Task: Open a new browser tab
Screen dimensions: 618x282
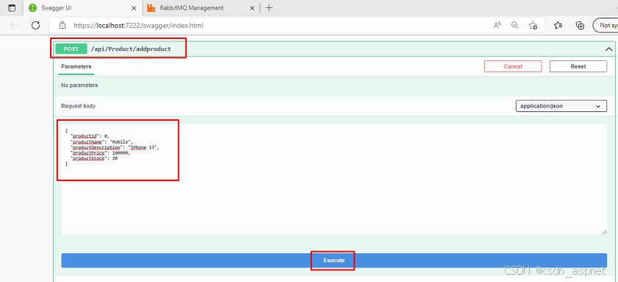Action: tap(269, 8)
